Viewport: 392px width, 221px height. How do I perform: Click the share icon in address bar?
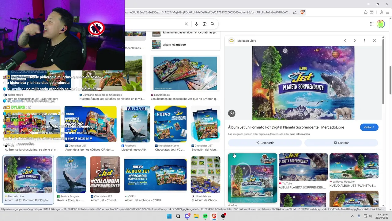(295, 12)
